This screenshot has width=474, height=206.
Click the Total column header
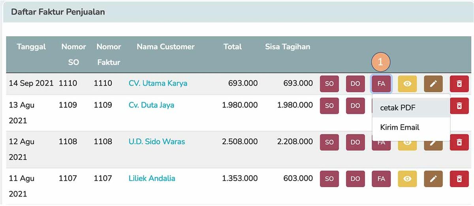[x=232, y=46]
